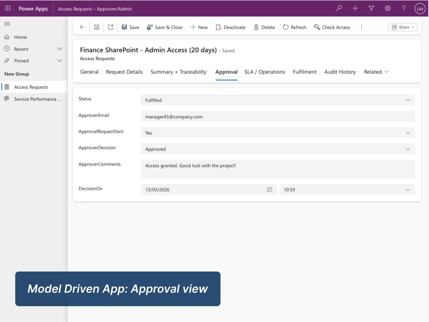Viewport: 429px width, 322px height.
Task: Open the SLA / Operations tab
Action: tap(264, 72)
